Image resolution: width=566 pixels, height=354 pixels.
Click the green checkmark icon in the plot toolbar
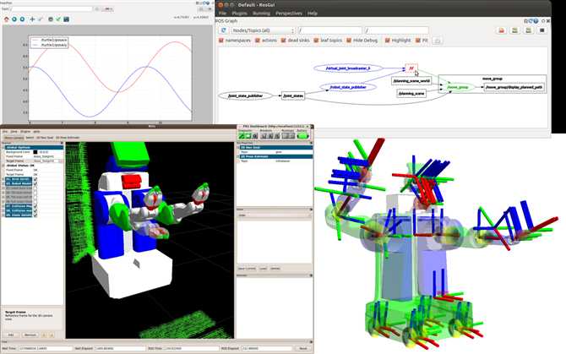click(x=58, y=19)
